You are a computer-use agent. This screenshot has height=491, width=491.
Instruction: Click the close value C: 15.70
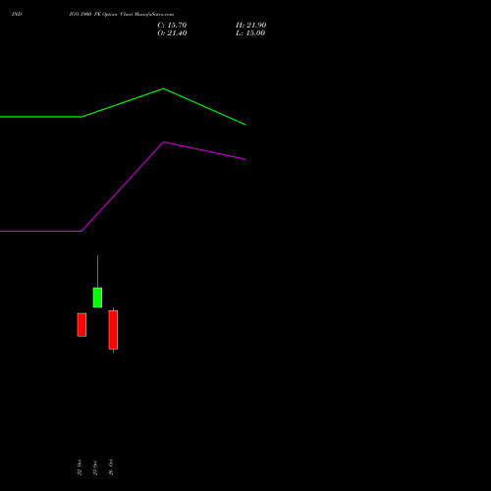click(x=172, y=26)
